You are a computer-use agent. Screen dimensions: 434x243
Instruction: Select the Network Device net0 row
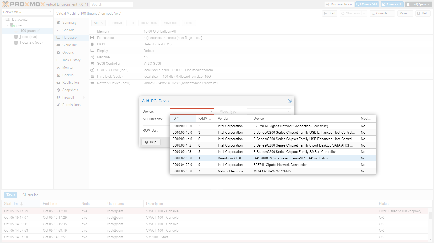click(261, 83)
